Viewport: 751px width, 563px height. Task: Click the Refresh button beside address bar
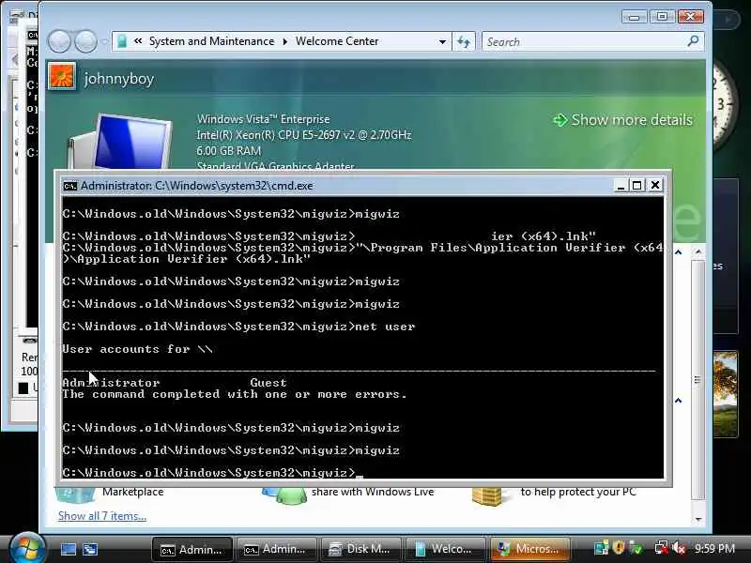(463, 41)
